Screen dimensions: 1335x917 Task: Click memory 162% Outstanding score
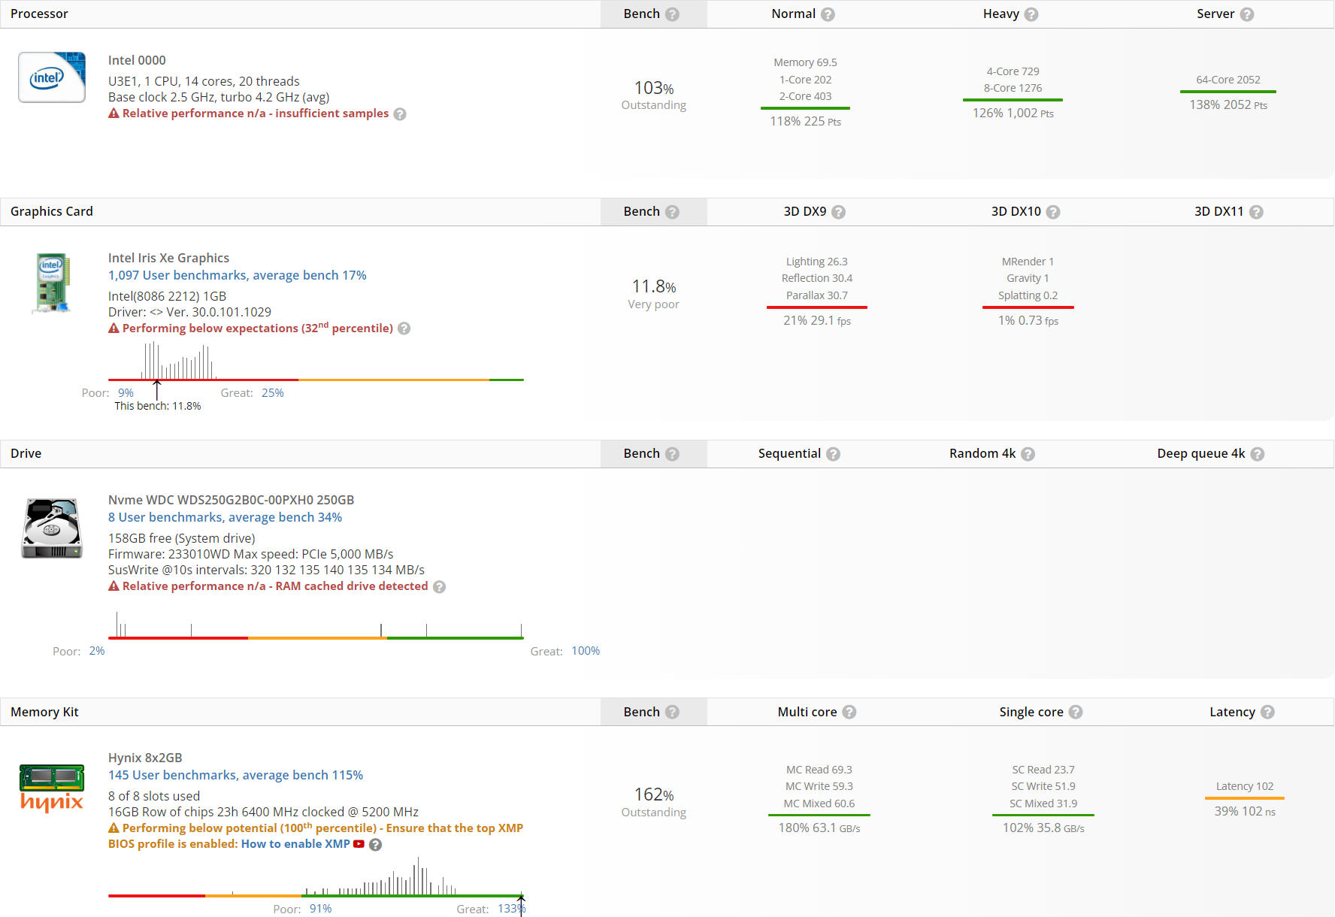pos(654,803)
